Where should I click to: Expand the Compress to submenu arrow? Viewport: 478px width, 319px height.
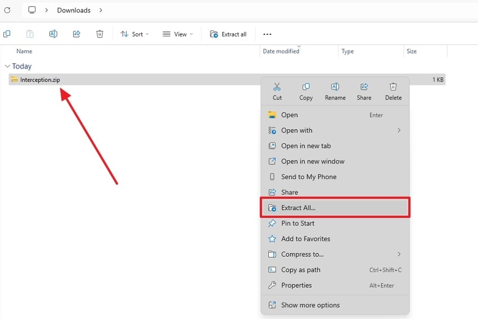coord(399,254)
